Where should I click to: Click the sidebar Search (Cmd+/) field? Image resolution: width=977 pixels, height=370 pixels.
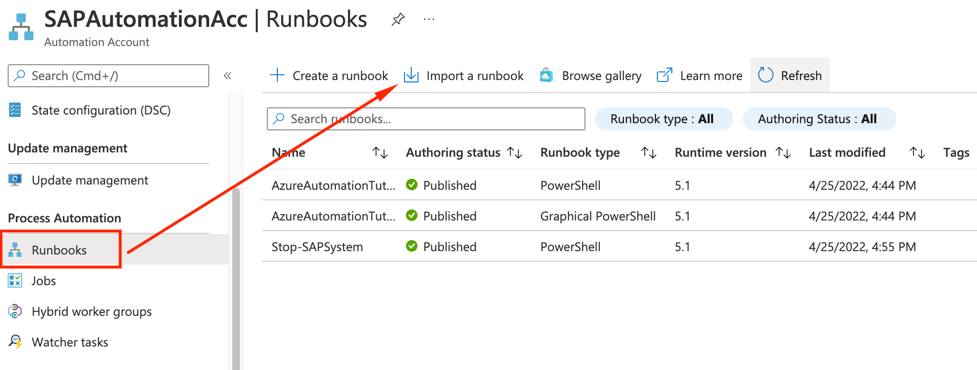(108, 76)
